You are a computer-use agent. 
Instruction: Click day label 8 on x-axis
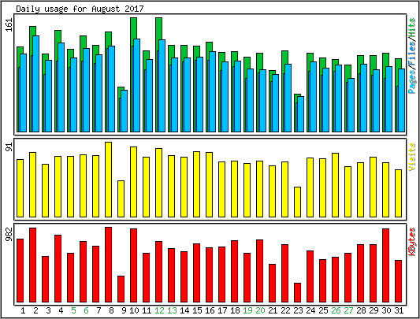click(111, 310)
